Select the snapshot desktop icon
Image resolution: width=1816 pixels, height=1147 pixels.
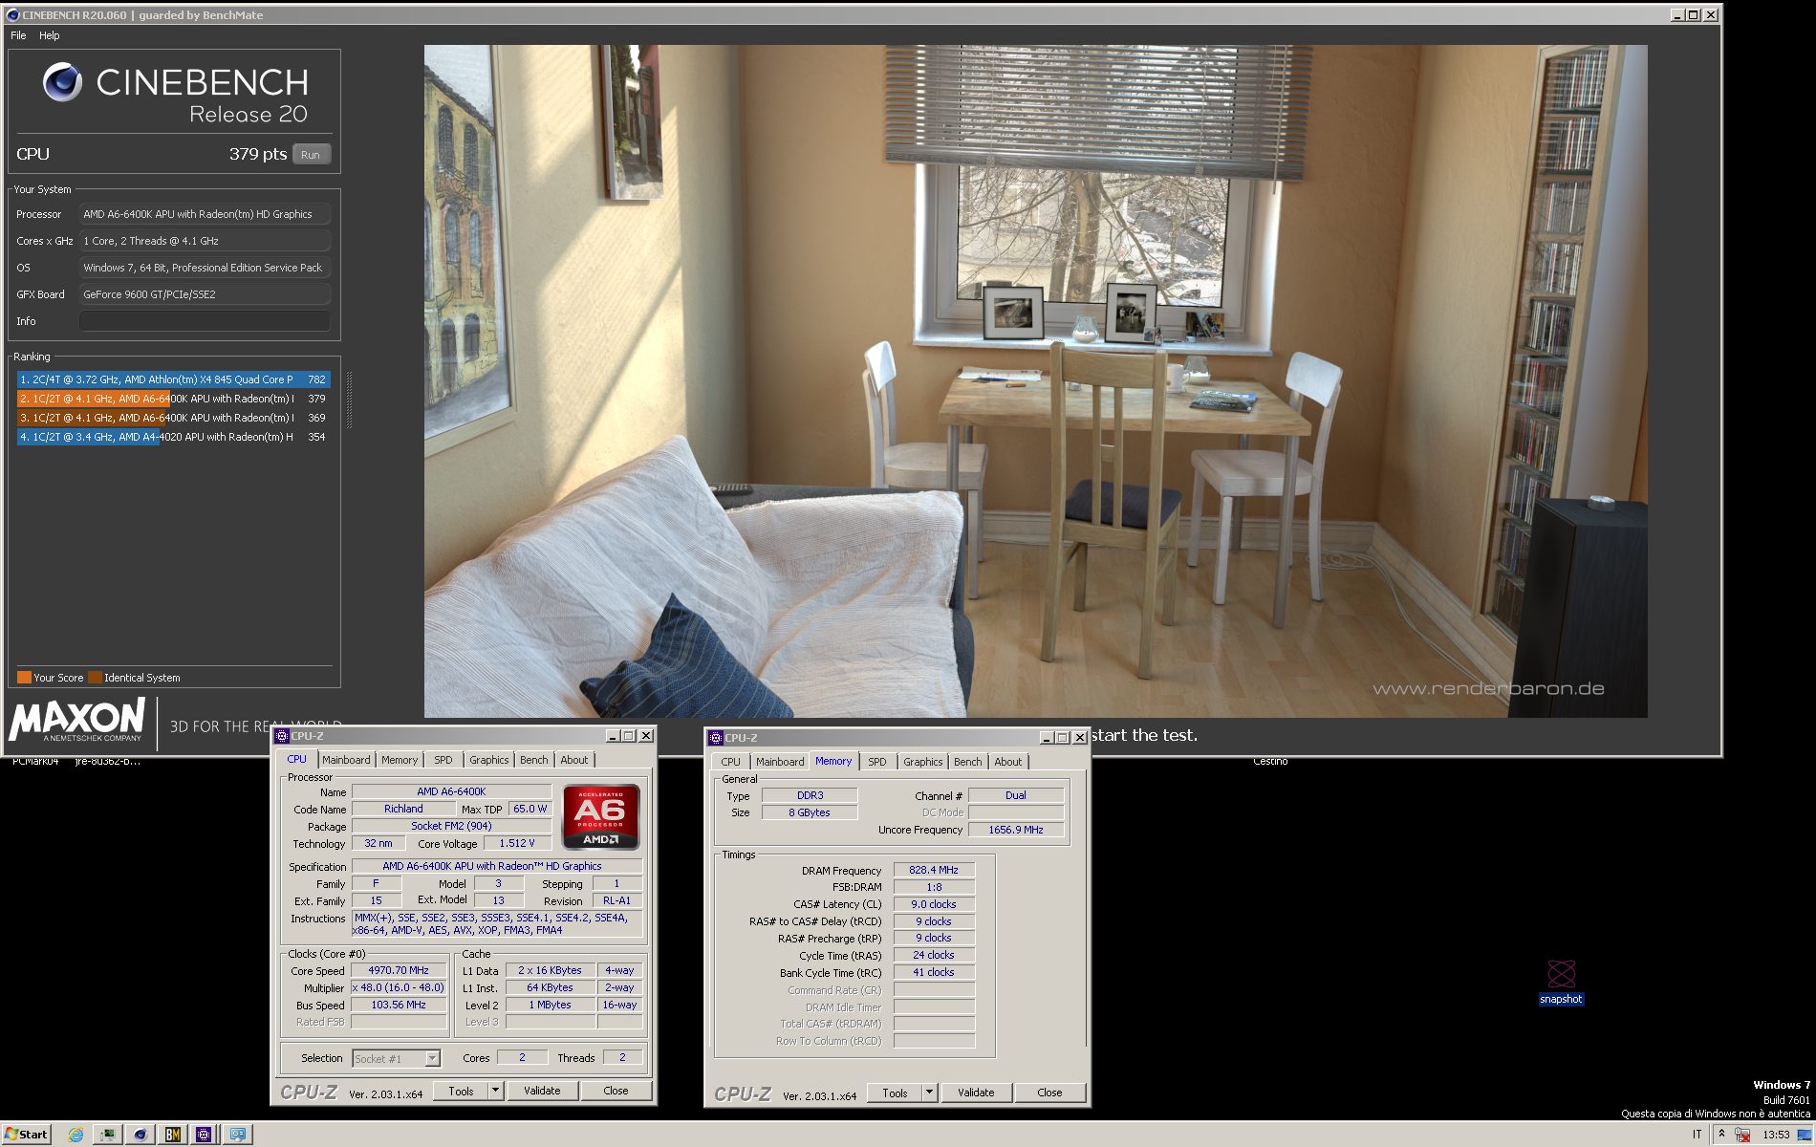(1561, 983)
